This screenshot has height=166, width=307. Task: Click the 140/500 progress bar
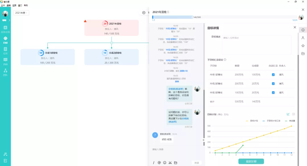coord(225,17)
